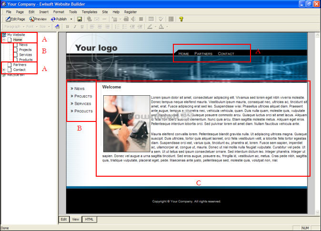Select the Products page in the site tree
The width and height of the screenshot is (321, 231).
click(26, 60)
